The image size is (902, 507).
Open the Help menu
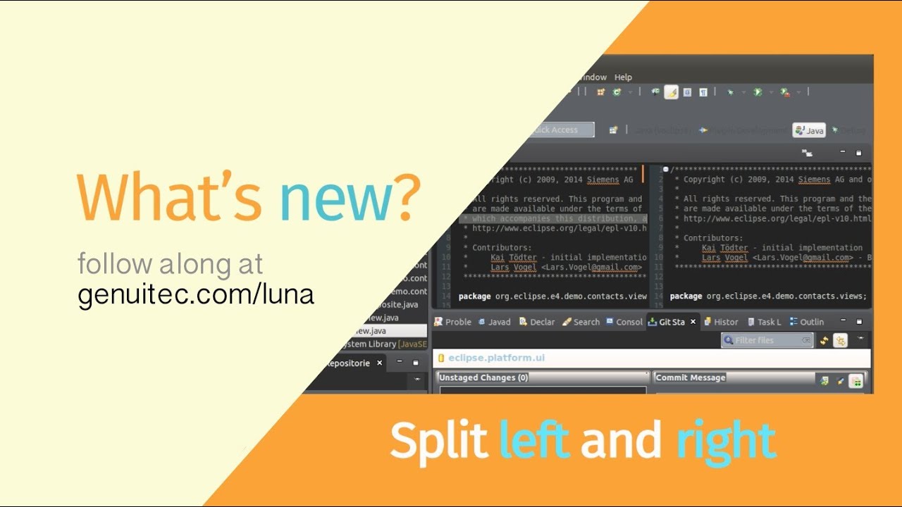click(623, 77)
